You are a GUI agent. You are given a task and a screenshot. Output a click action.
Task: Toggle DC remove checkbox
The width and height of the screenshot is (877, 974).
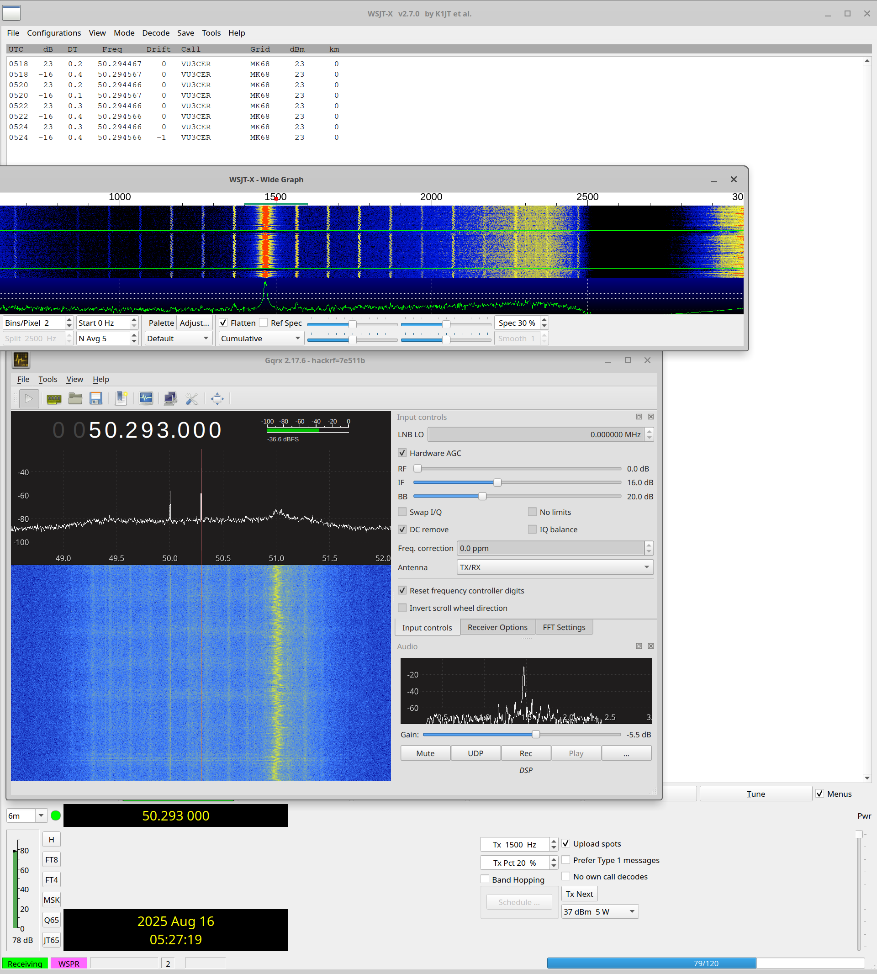[402, 529]
